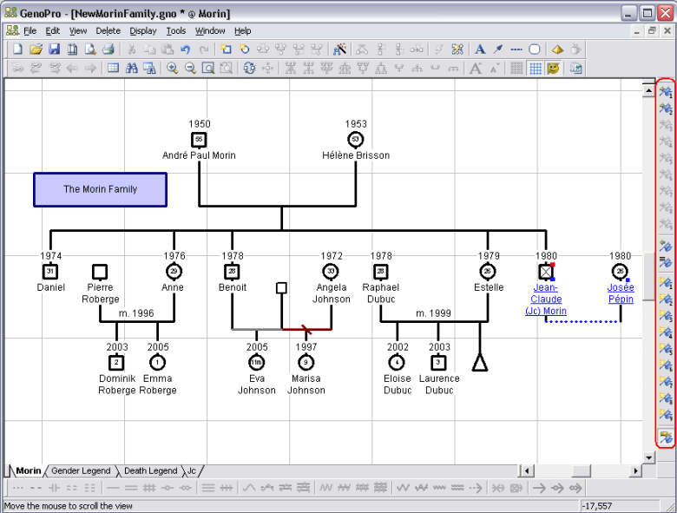Image resolution: width=677 pixels, height=513 pixels.
Task: Open a file using the folder icon
Action: click(x=36, y=49)
